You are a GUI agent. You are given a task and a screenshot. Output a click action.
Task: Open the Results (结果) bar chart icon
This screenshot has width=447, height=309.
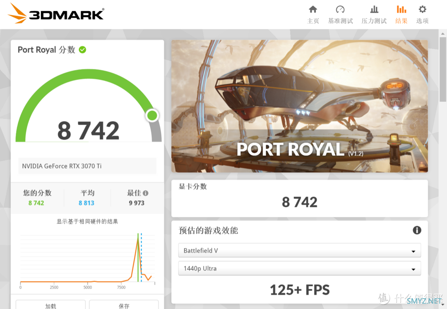401,10
